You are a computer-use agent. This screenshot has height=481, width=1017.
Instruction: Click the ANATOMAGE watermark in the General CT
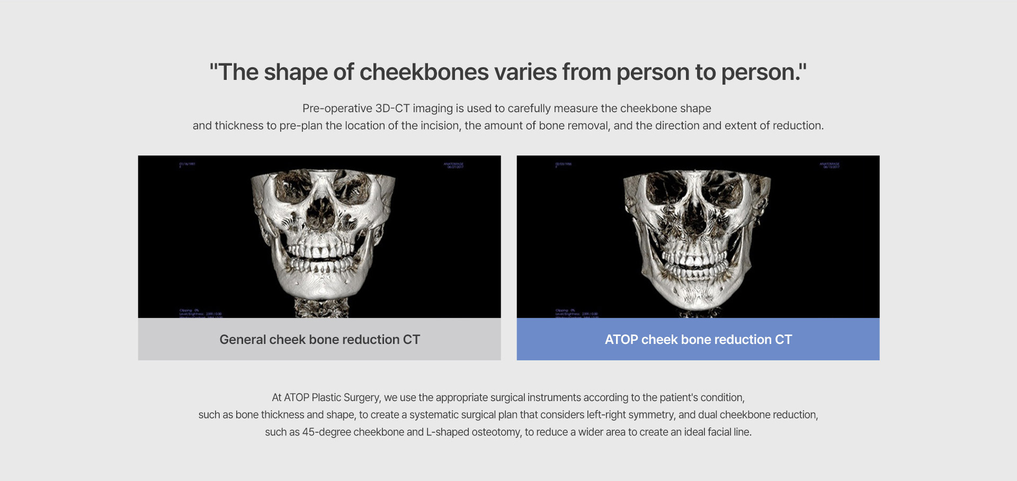pos(453,165)
